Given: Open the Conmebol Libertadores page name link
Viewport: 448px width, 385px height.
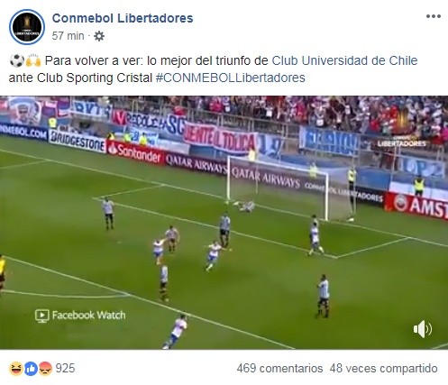Looking at the screenshot, I should [123, 18].
